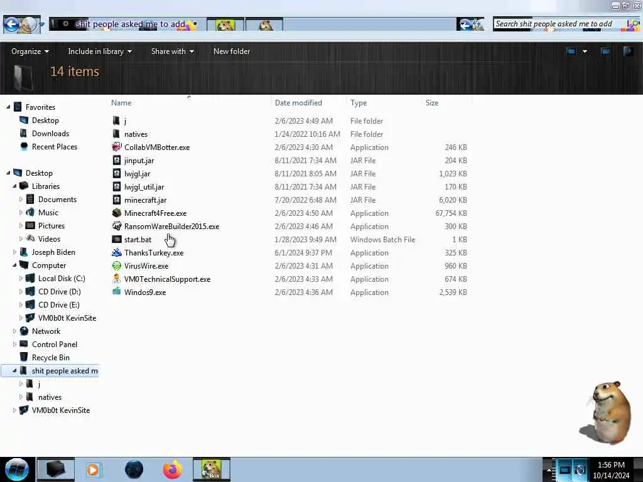Open the Start menu orb
This screenshot has height=482, width=643.
(16, 469)
